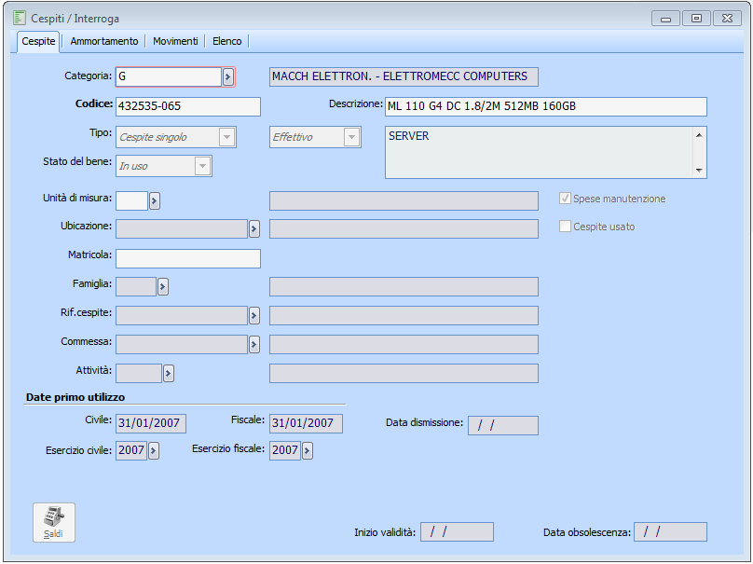This screenshot has height=564, width=753.
Task: Open the Attività lookup arrow
Action: 168,373
